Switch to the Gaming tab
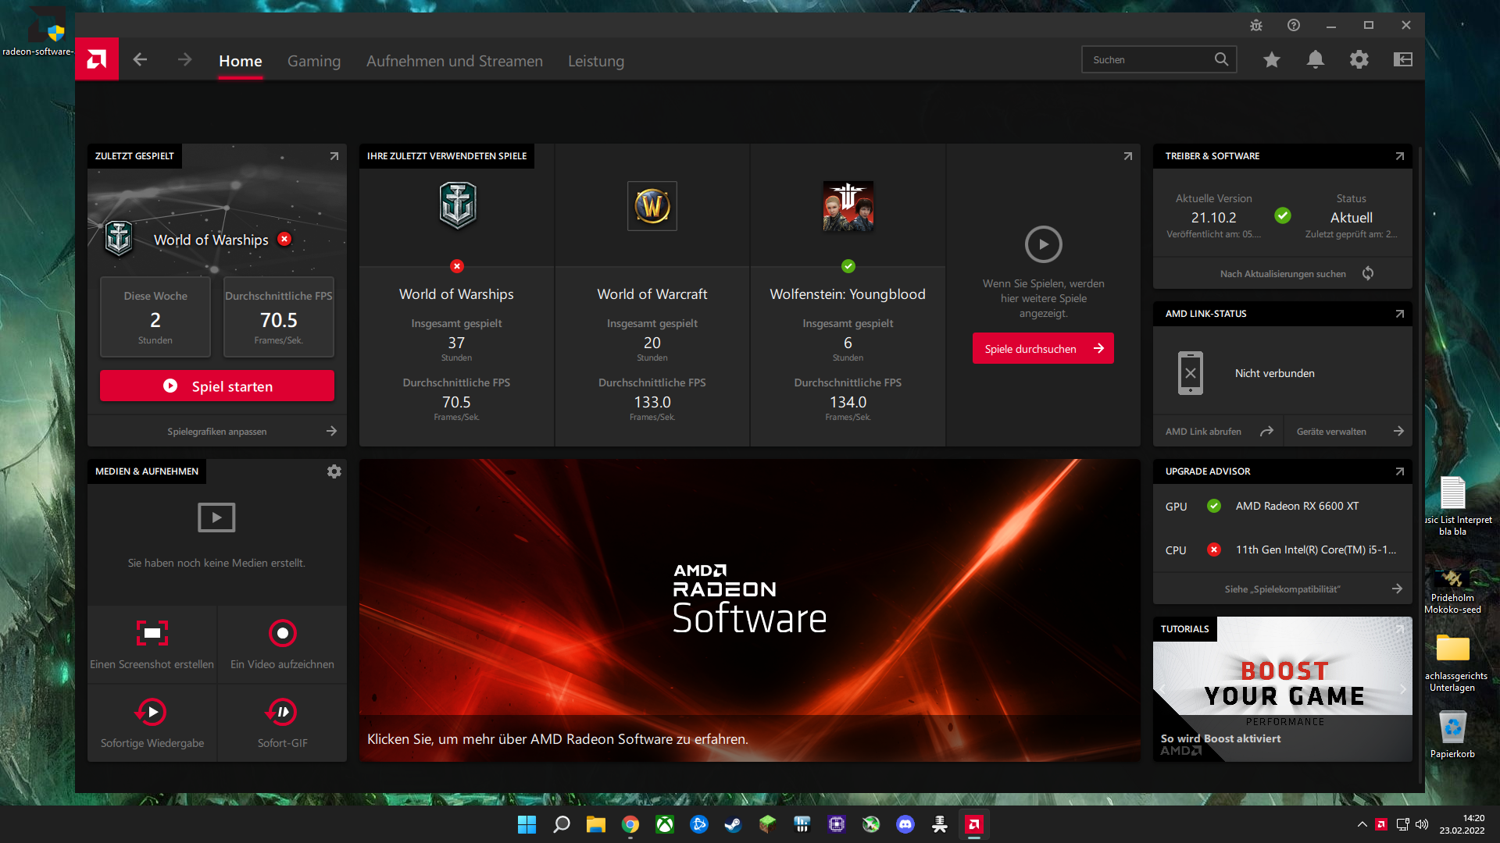 [x=314, y=61]
